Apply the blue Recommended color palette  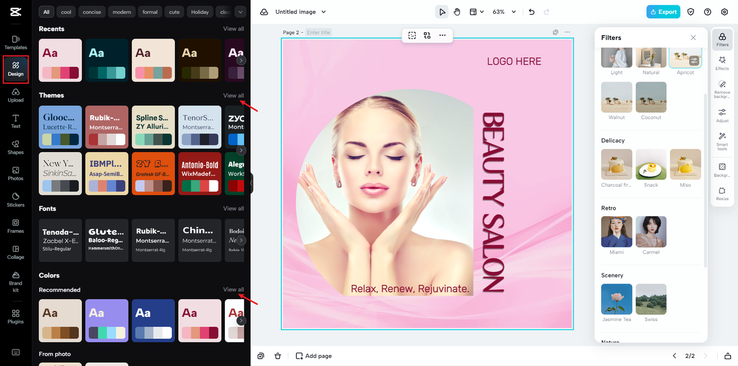point(153,320)
